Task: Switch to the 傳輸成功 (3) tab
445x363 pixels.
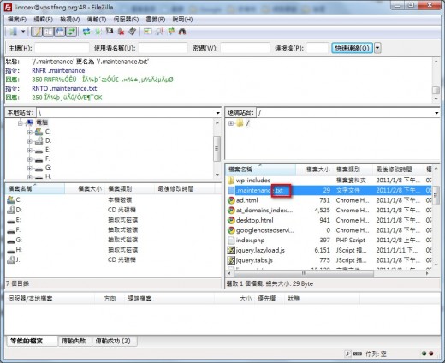Action: (113, 341)
